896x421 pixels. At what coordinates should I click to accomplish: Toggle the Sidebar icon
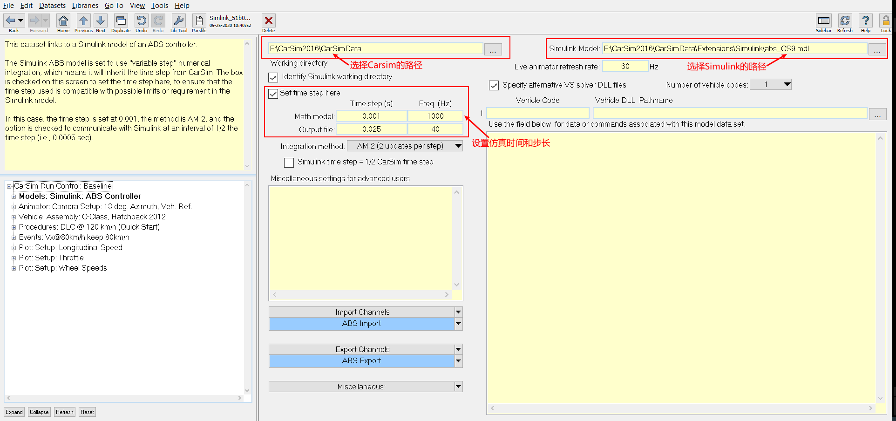coord(824,20)
